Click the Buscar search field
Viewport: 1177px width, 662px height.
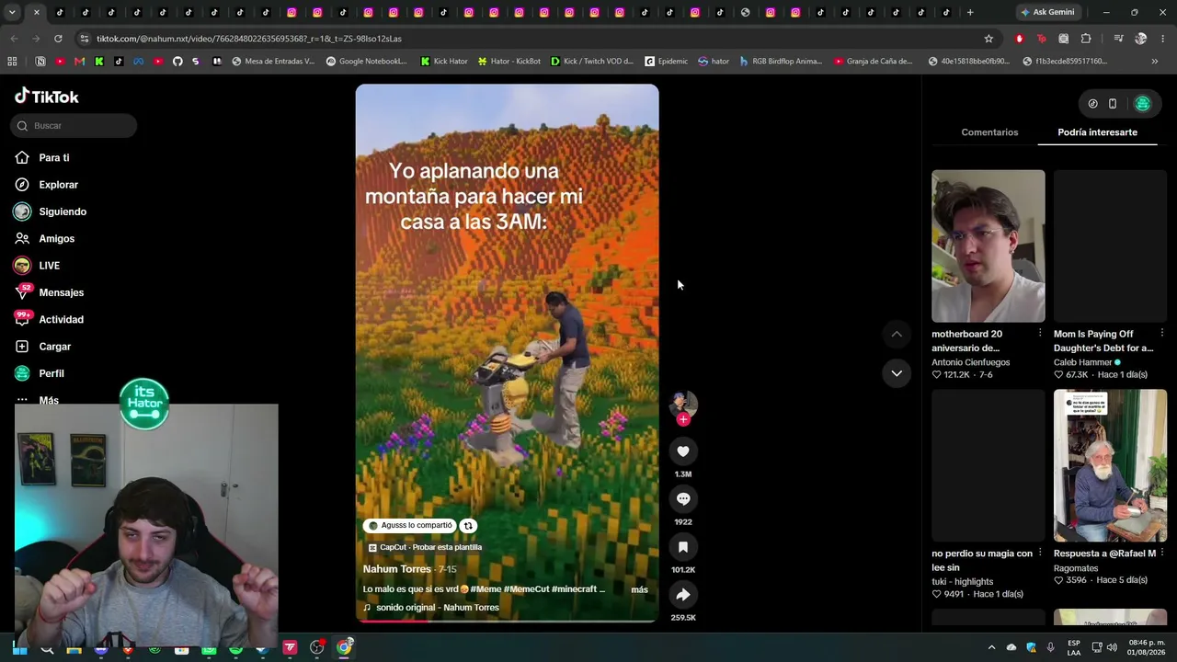74,126
